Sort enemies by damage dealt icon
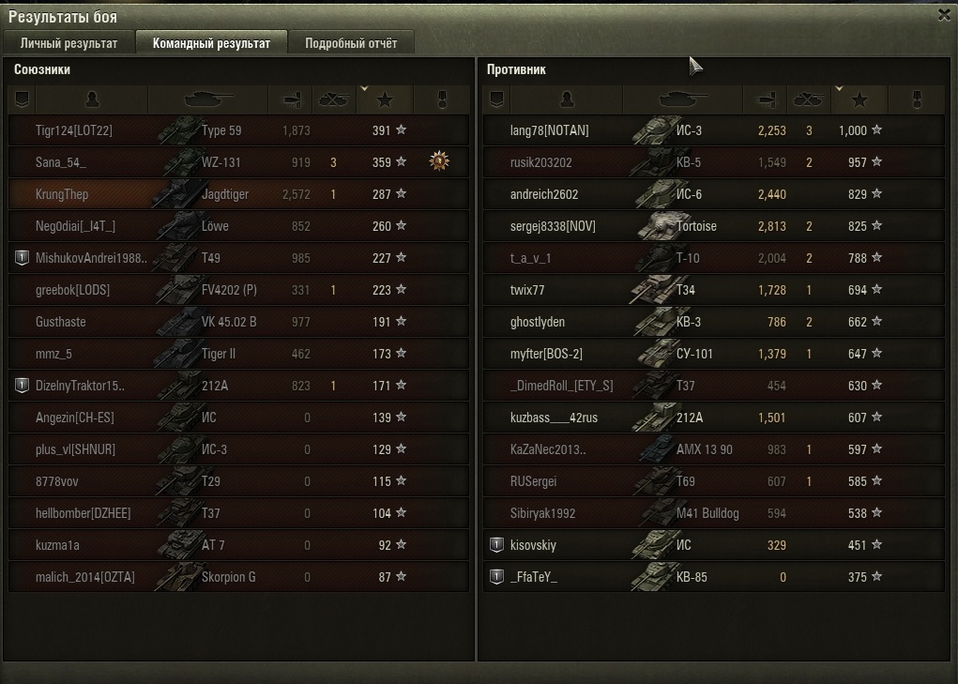Screen dimensions: 958x684 766,99
